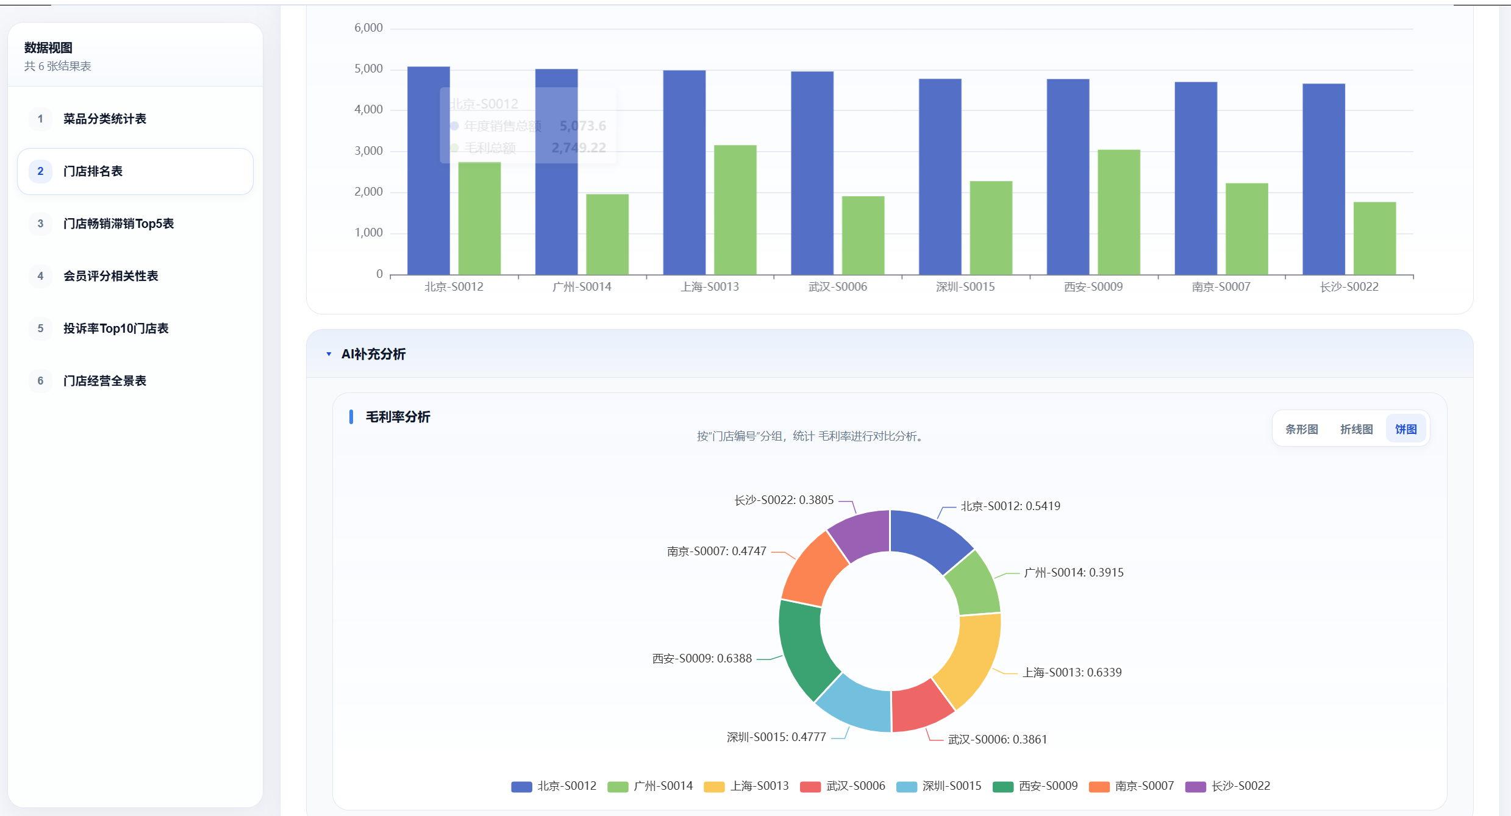
Task: Click 深圳-S0015 green profit bar
Action: (x=991, y=228)
